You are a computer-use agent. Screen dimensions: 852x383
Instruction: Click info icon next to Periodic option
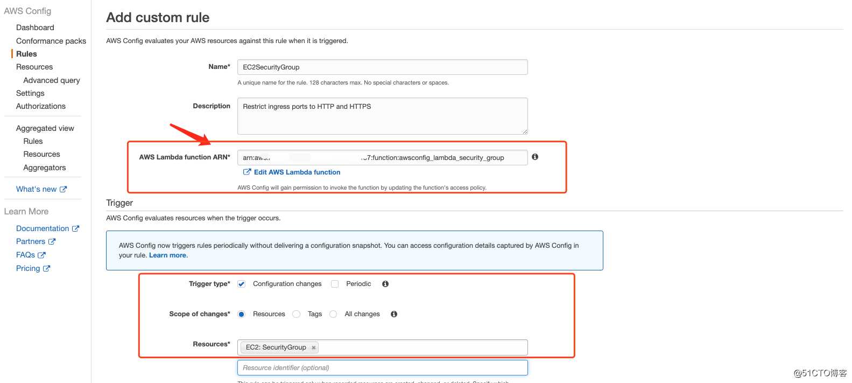(385, 284)
